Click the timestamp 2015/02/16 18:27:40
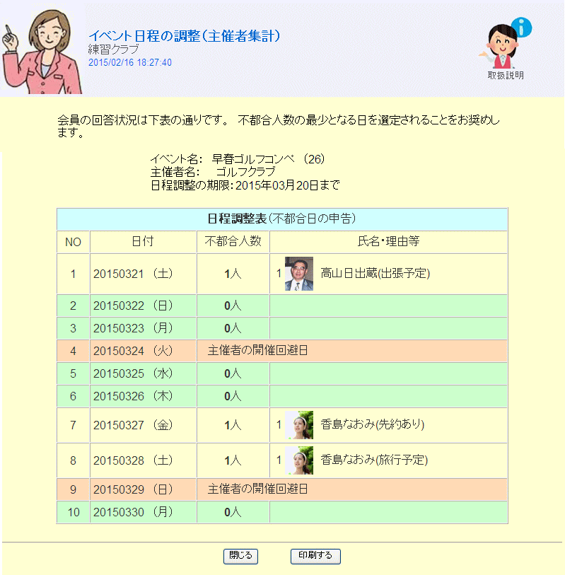Image resolution: width=565 pixels, height=575 pixels. pos(130,62)
